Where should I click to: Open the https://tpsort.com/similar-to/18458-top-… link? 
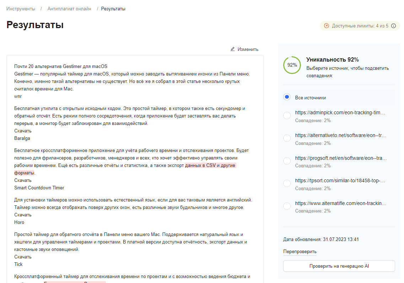point(340,180)
